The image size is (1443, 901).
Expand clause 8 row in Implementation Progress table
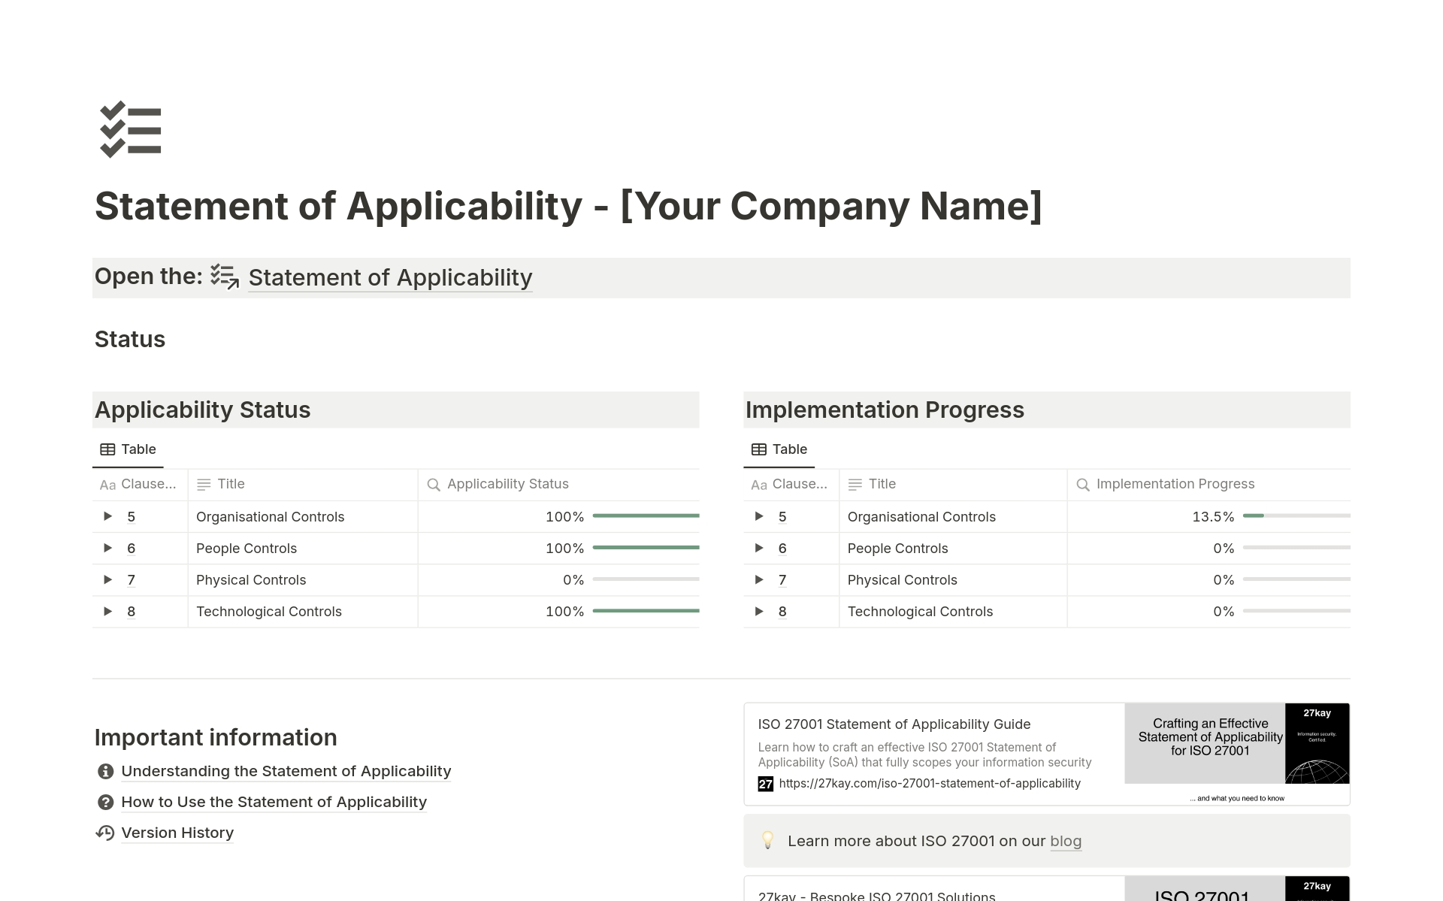[x=758, y=611]
